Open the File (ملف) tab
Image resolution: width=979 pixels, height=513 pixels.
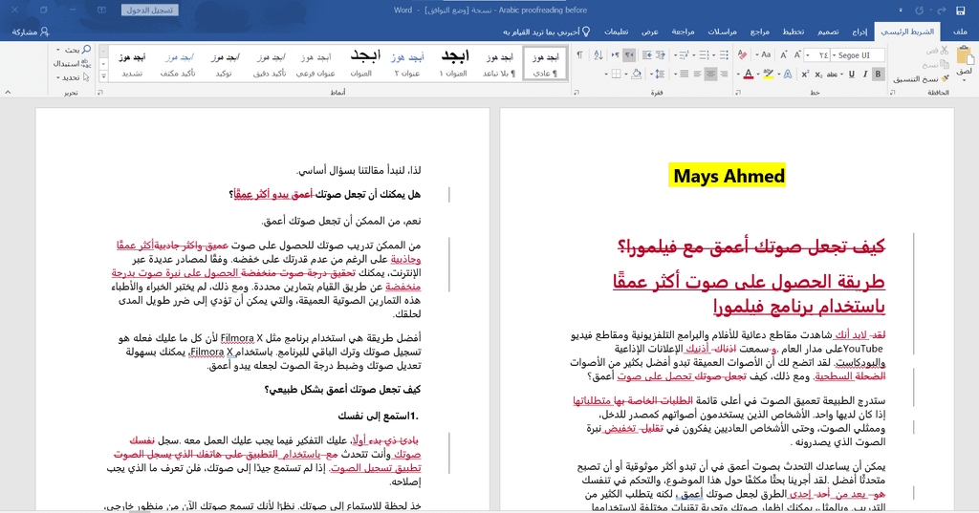coord(960,32)
